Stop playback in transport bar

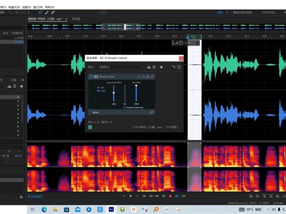(124, 196)
